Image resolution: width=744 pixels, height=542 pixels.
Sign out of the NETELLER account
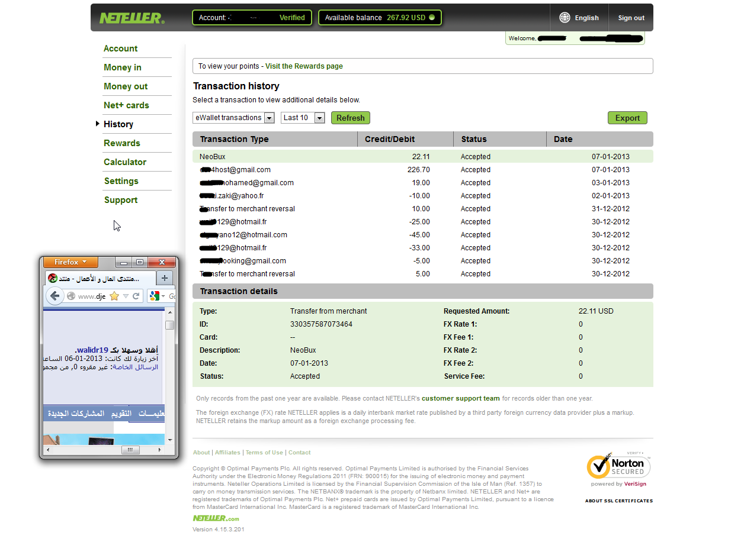tap(631, 18)
